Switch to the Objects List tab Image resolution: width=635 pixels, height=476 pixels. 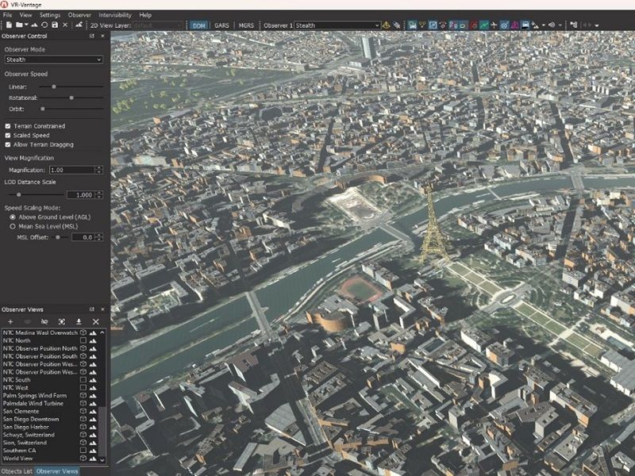click(x=17, y=471)
